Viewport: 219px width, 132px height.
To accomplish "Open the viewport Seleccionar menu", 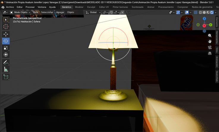I will tap(47, 12).
